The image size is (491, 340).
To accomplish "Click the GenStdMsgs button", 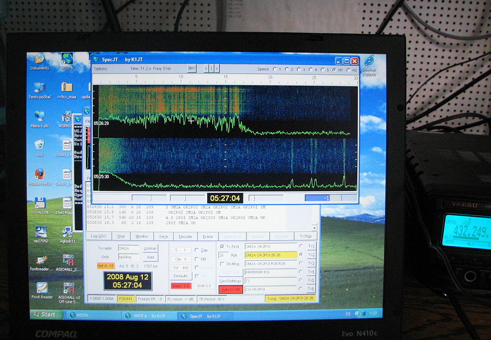I will click(230, 281).
